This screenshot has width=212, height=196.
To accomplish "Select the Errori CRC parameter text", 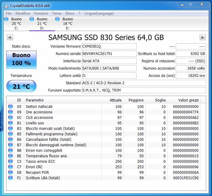I will [x=34, y=167].
